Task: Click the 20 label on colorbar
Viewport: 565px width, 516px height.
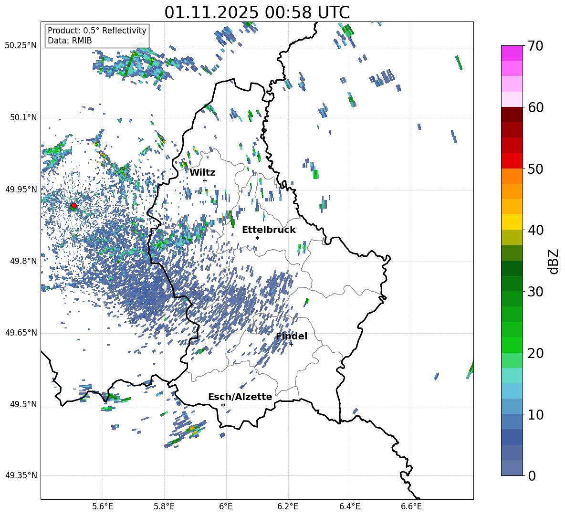Action: [x=535, y=353]
